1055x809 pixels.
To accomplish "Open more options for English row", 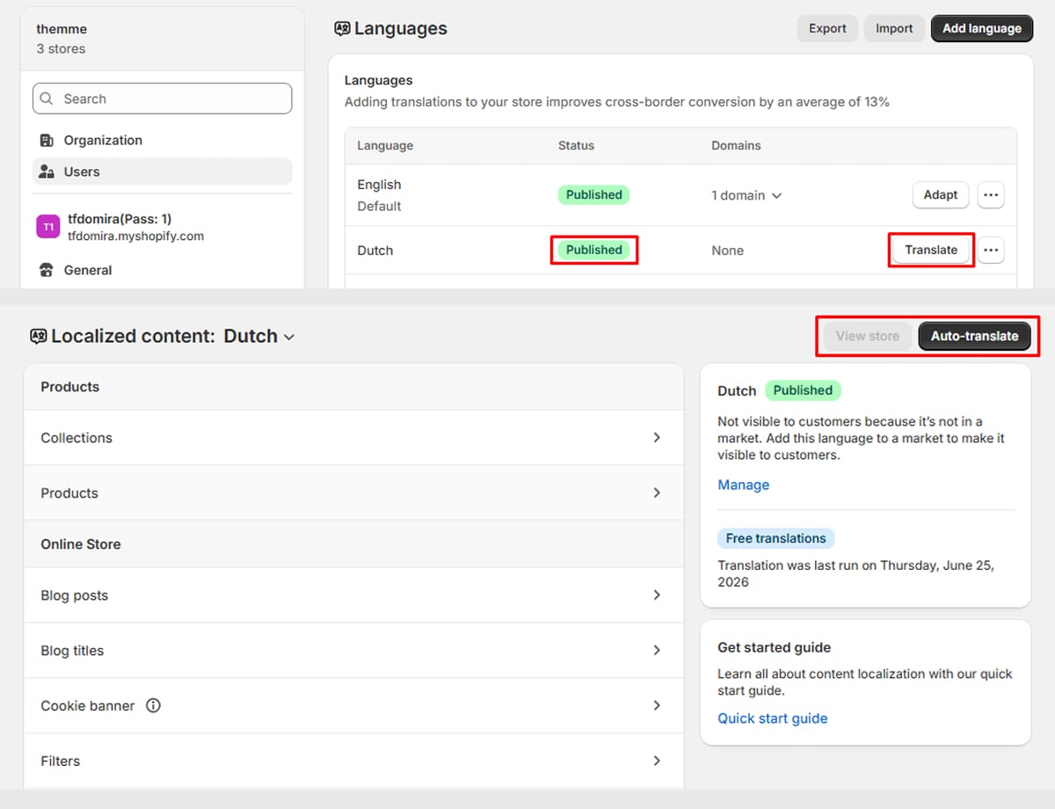I will tap(991, 195).
